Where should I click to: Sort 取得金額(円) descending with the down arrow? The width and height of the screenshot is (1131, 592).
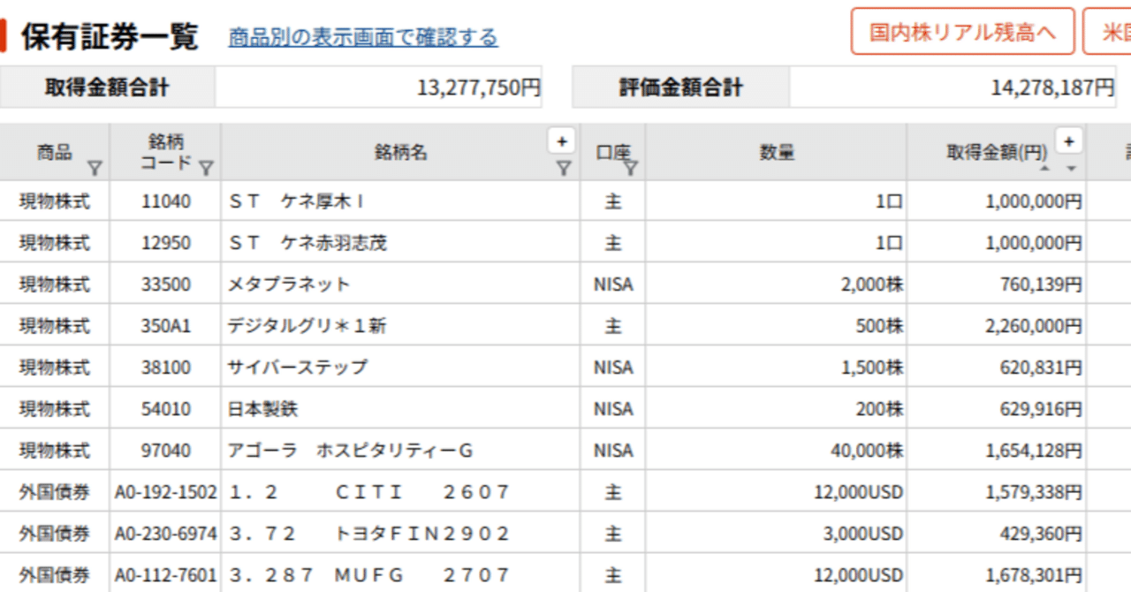(1071, 168)
